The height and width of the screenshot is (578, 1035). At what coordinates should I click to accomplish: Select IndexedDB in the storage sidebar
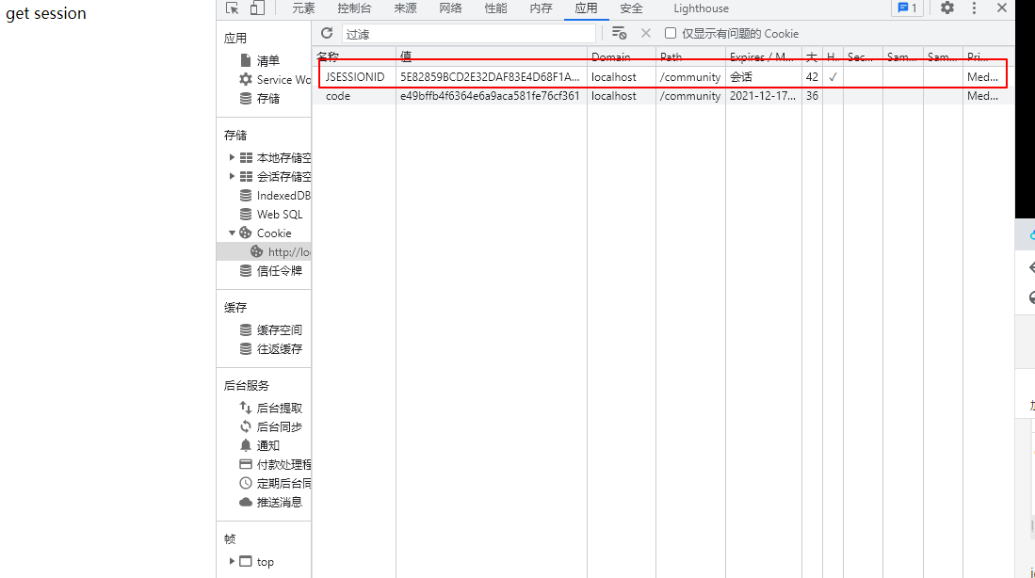(x=282, y=195)
